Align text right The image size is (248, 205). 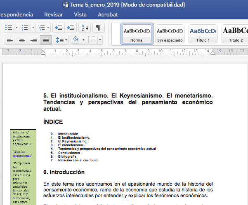[34, 40]
